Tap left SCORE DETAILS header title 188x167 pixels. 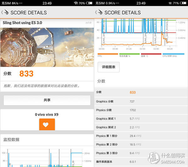29,13
